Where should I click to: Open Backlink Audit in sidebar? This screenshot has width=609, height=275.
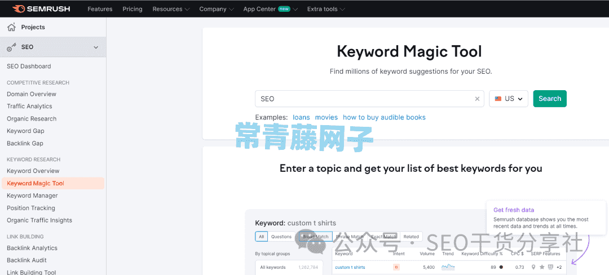(x=27, y=260)
